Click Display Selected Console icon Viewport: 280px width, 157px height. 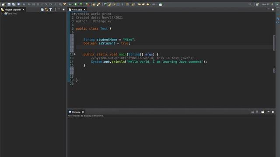pos(257,112)
